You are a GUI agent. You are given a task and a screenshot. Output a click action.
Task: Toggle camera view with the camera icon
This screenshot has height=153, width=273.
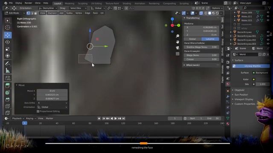click(177, 48)
